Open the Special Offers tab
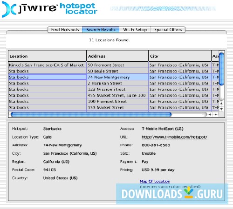The width and height of the screenshot is (233, 209). coord(168,30)
